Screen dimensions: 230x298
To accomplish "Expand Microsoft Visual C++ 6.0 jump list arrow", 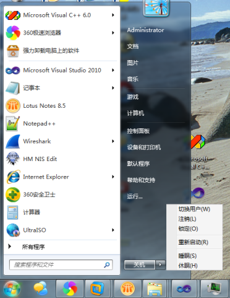I will pyautogui.click(x=113, y=15).
